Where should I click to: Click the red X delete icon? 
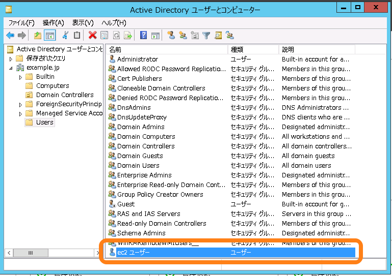92,36
